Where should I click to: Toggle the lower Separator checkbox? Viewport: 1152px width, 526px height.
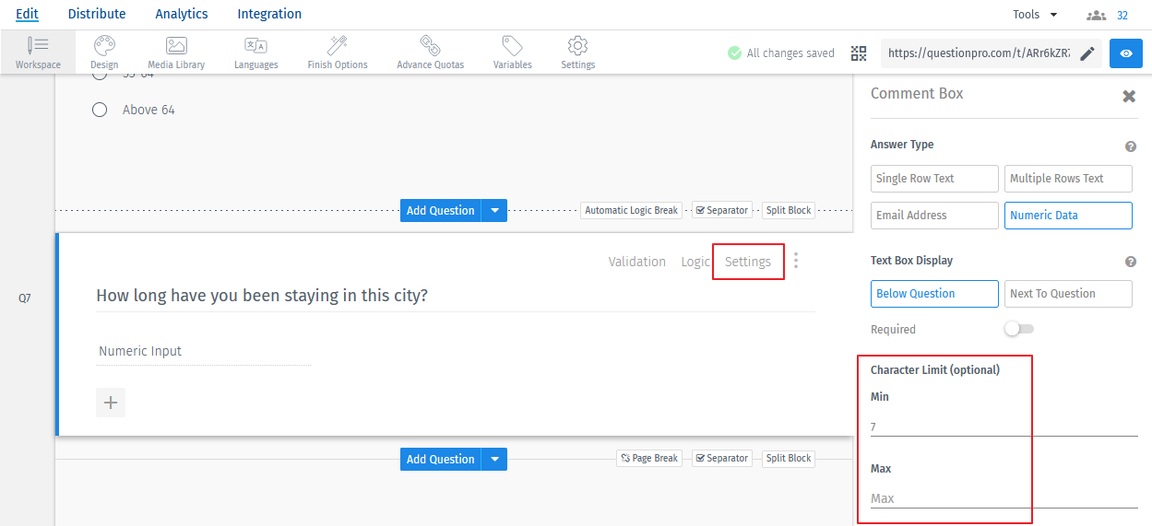coord(701,459)
